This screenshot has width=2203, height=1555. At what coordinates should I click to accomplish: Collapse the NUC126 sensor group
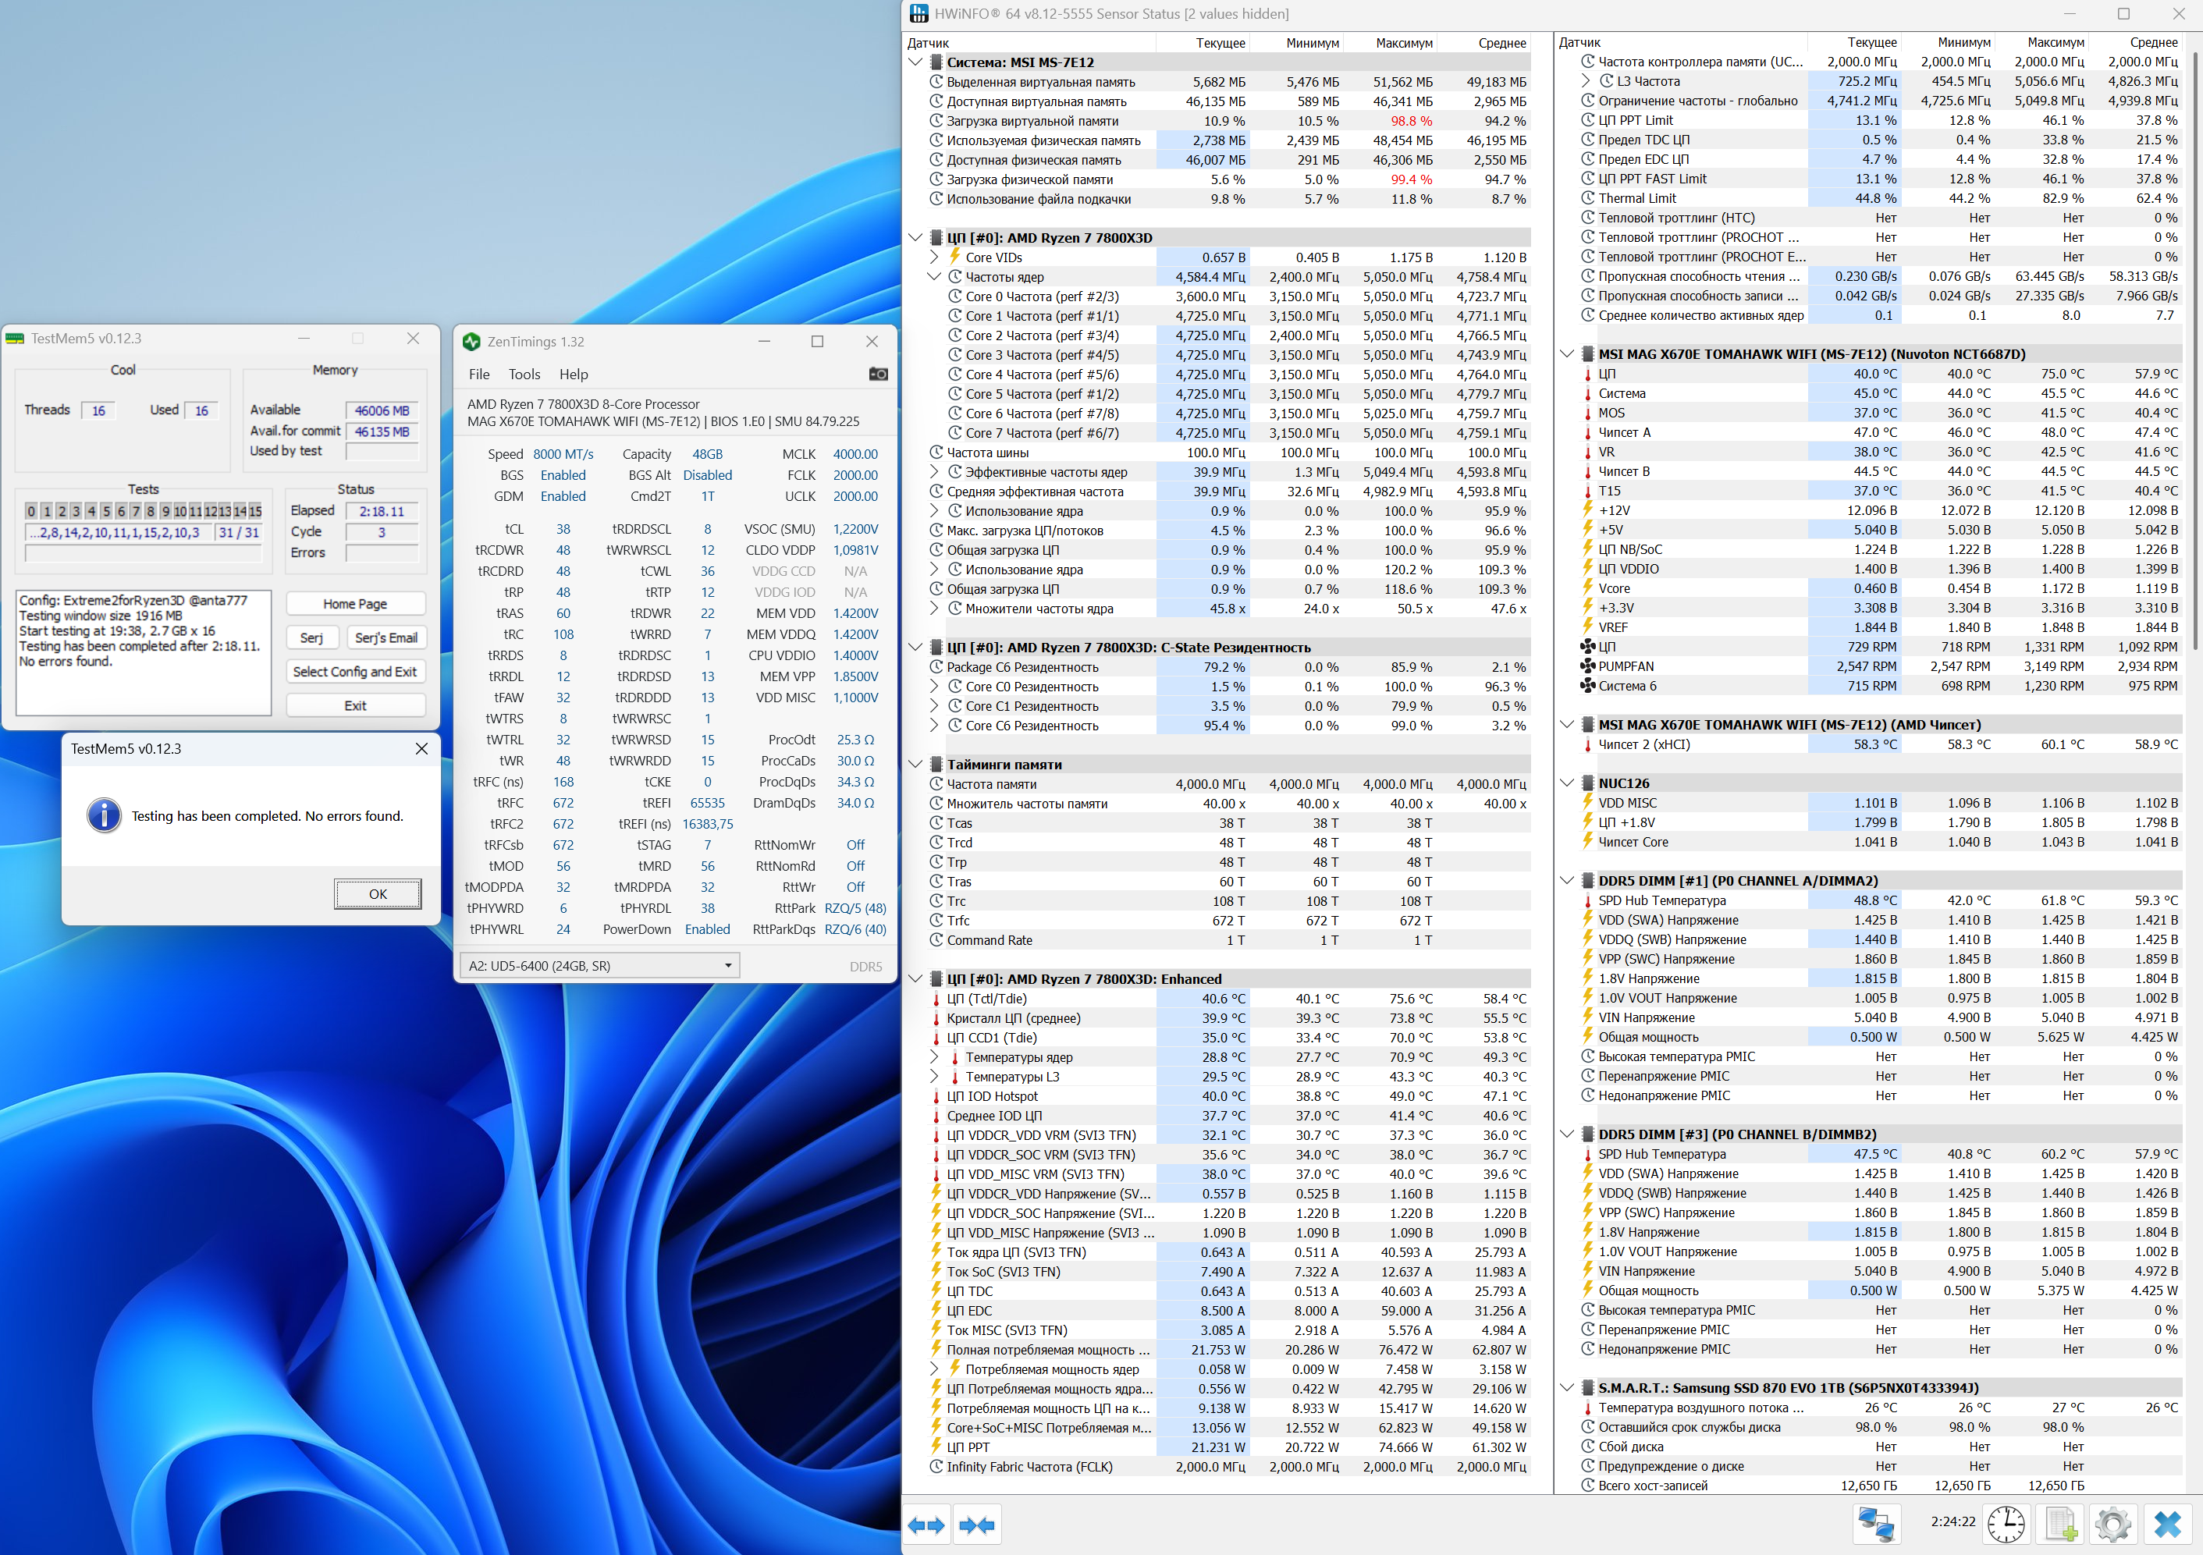pyautogui.click(x=1567, y=783)
